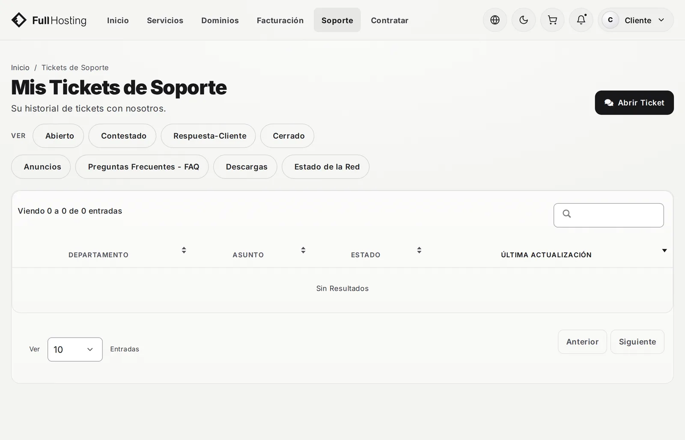Toggle dark mode with moon icon
The width and height of the screenshot is (685, 440).
click(x=524, y=20)
